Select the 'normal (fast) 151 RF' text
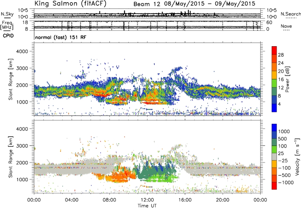 [61, 37]
